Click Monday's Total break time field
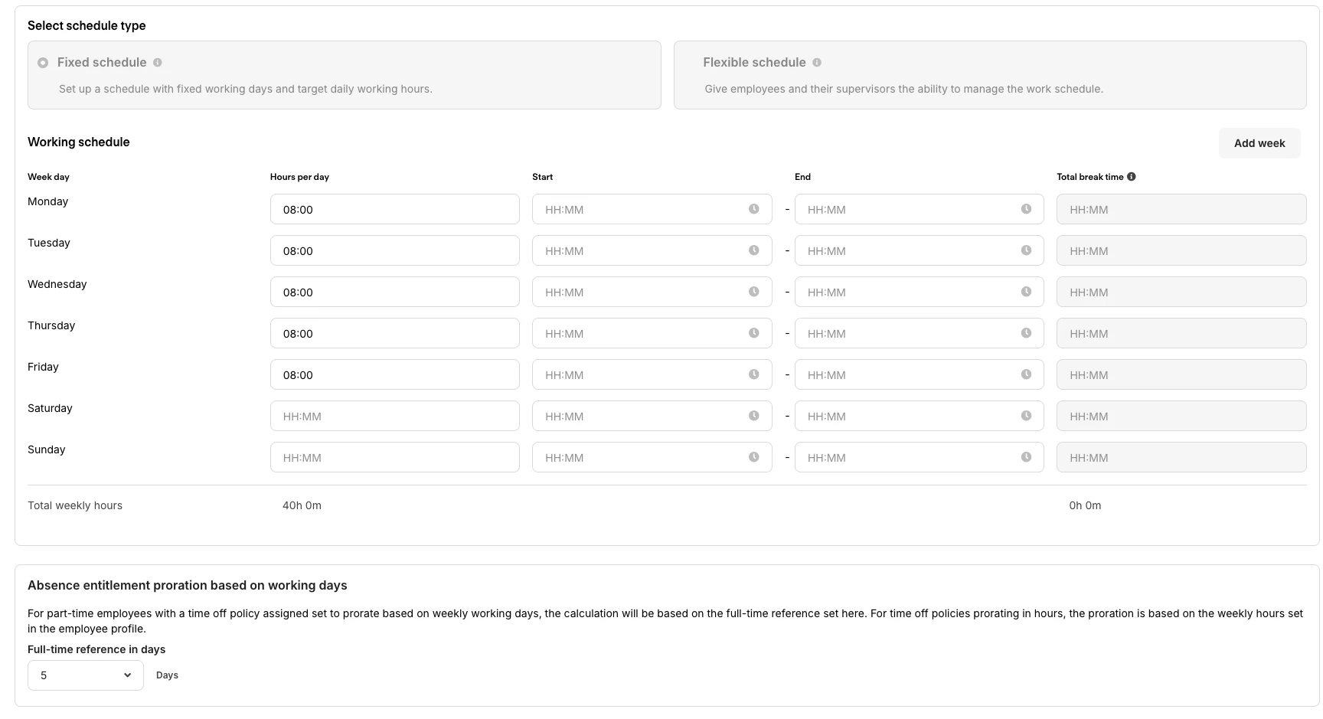Screen dimensions: 1323x719 1181,209
